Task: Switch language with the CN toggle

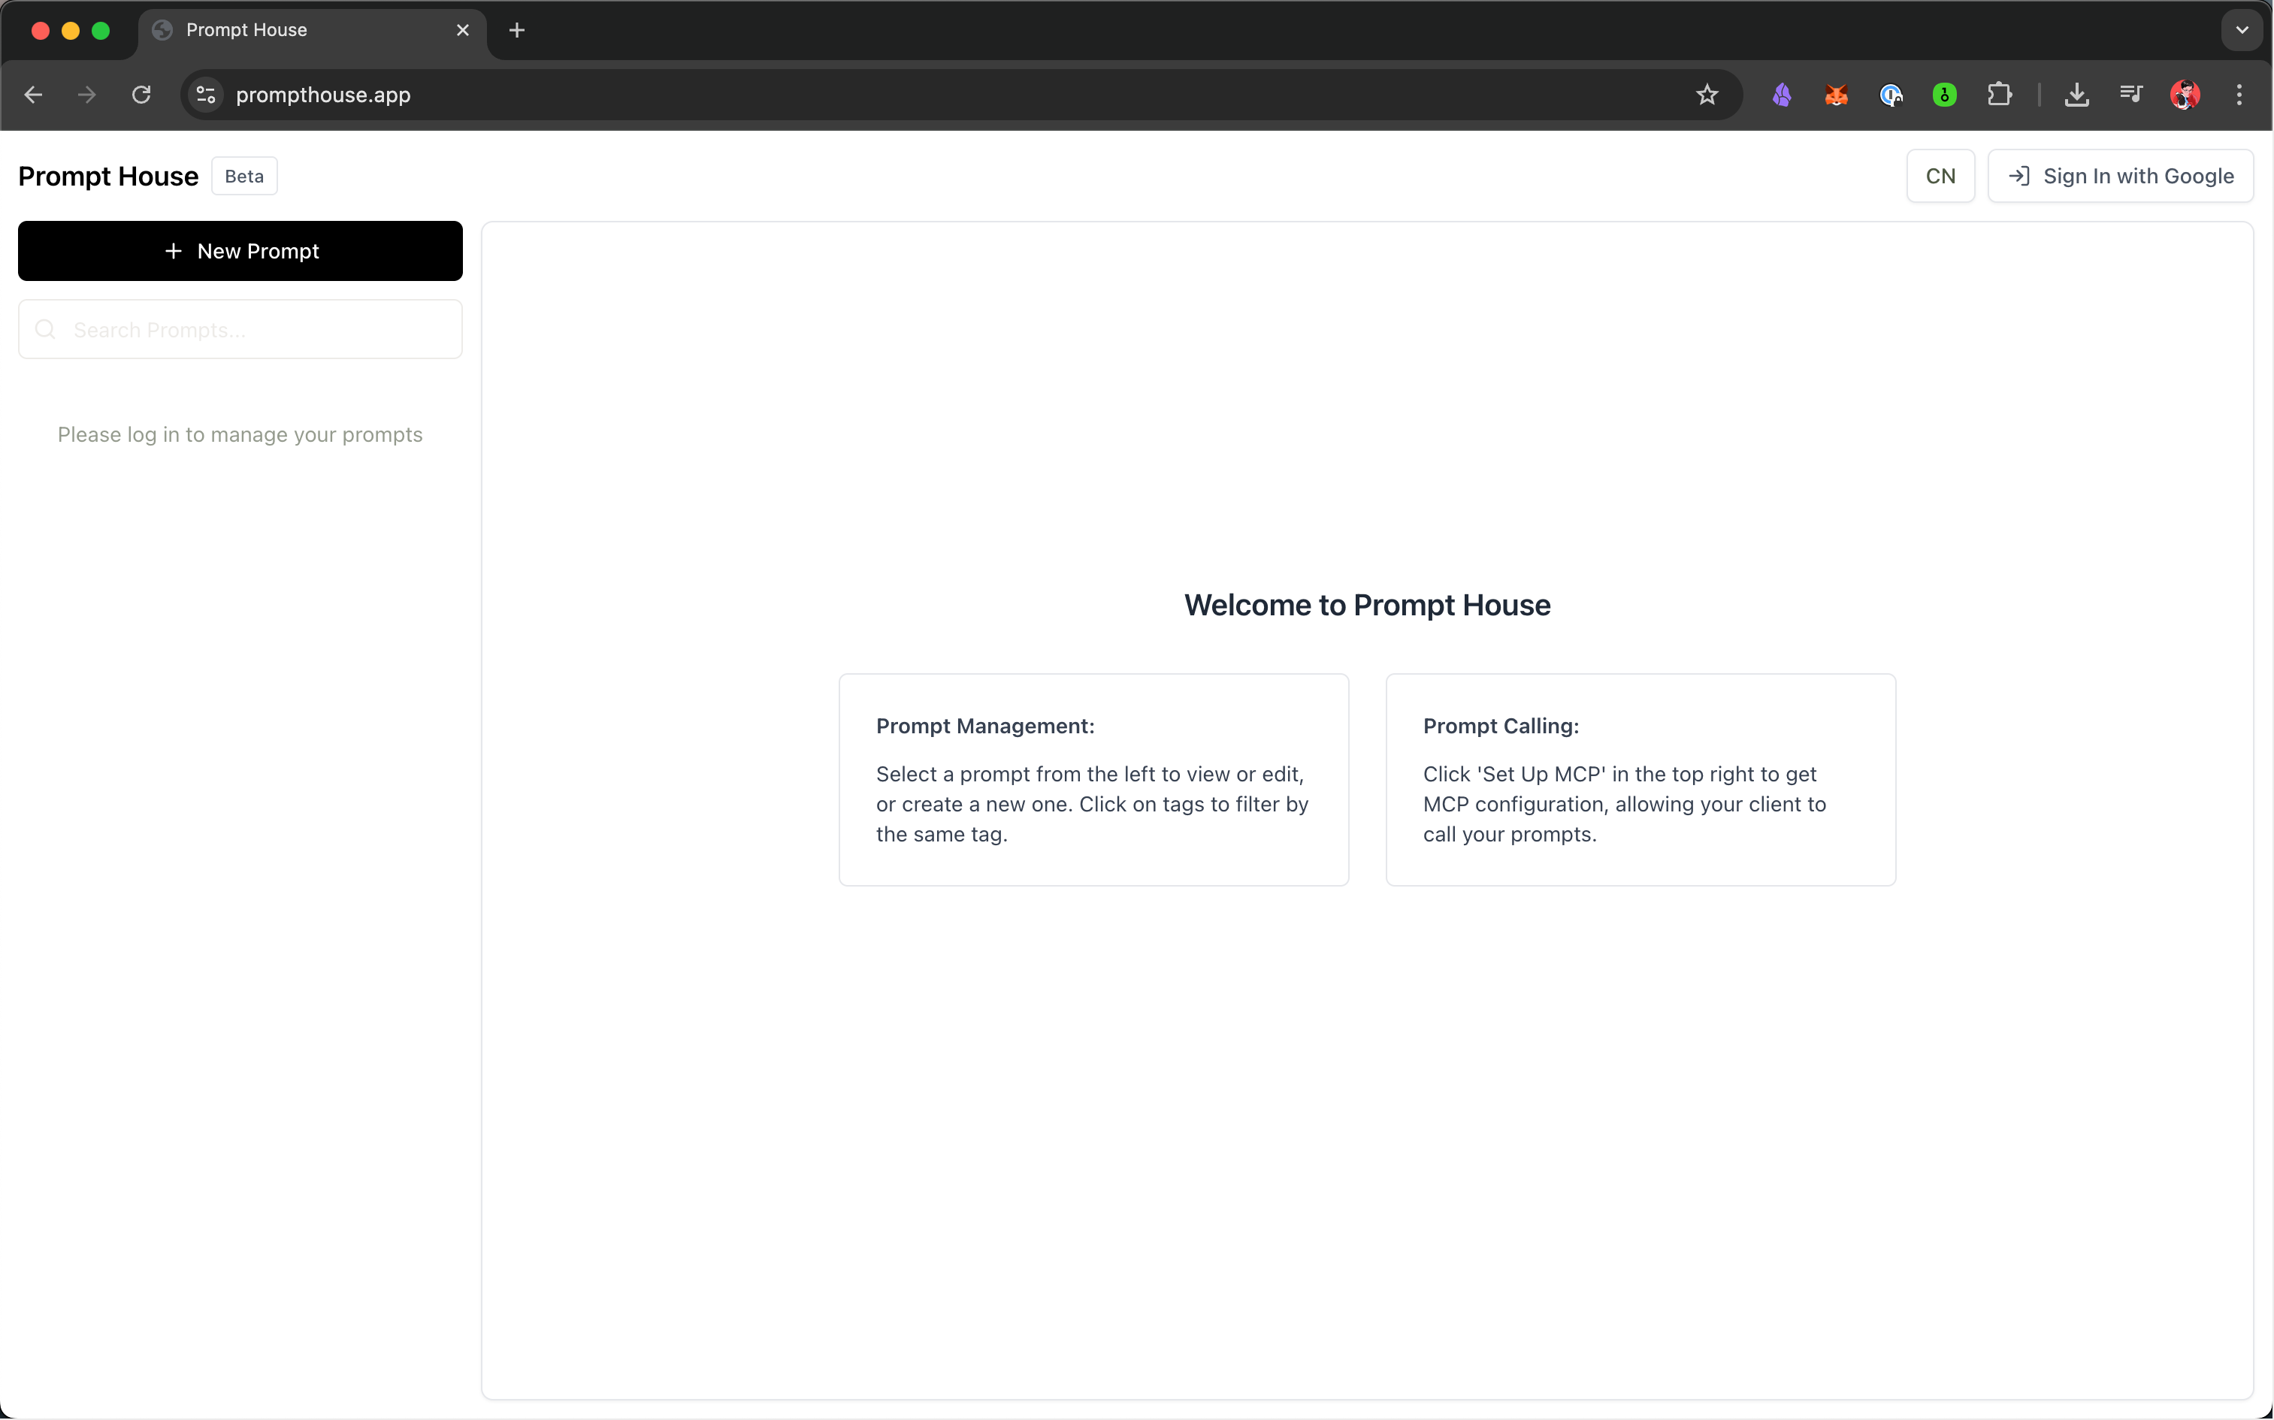Action: 1940,177
